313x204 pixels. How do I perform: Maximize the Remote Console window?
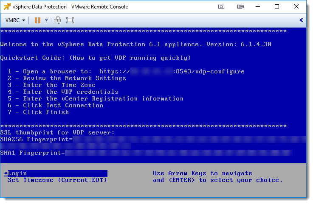[x=277, y=7]
